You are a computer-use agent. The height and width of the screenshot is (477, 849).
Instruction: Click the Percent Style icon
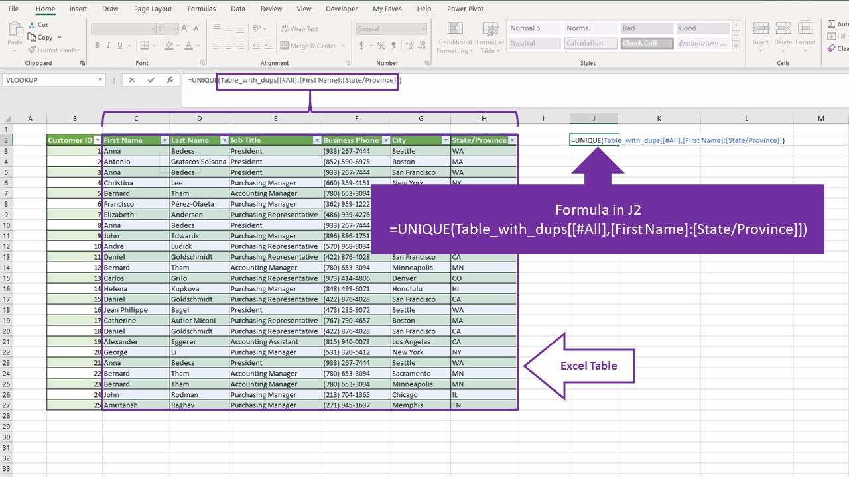(x=381, y=46)
